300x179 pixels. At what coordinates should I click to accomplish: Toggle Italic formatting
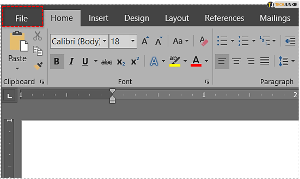pos(71,62)
